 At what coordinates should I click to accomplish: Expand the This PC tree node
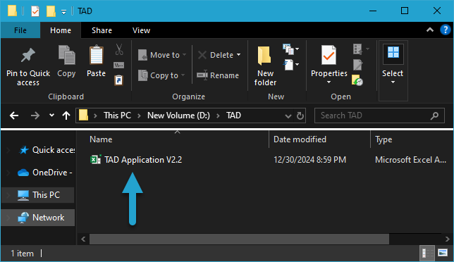(8, 195)
